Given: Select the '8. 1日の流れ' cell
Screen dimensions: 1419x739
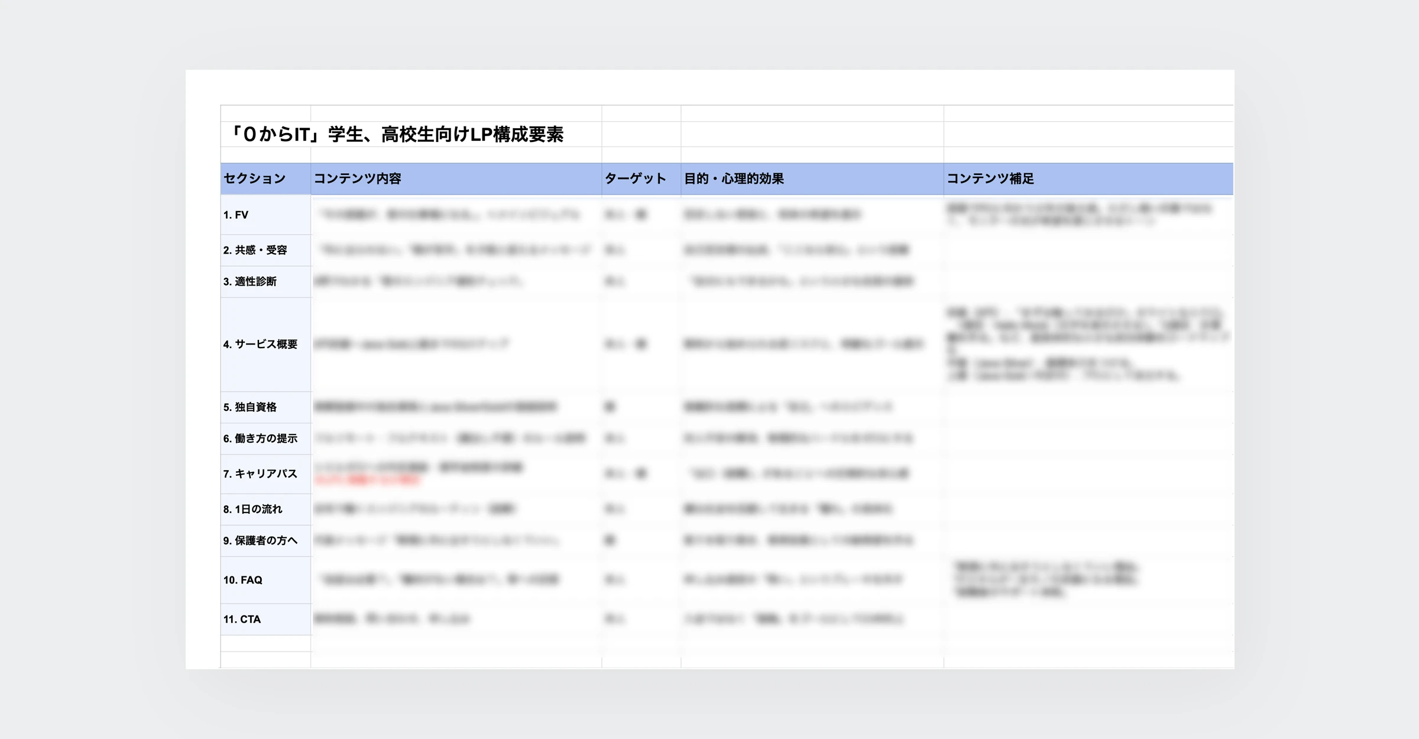Looking at the screenshot, I should click(x=265, y=509).
